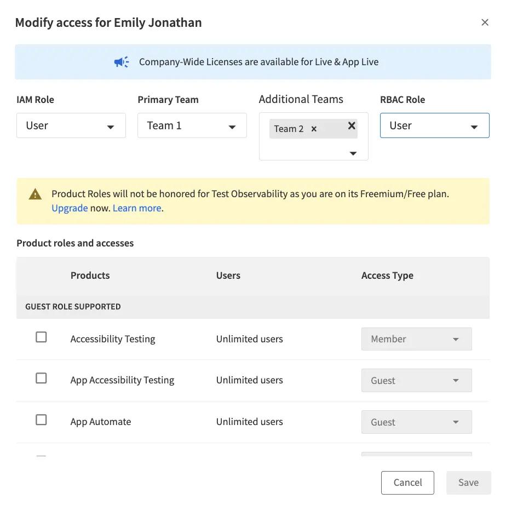Close the Modify access dialog
The width and height of the screenshot is (506, 505).
[x=485, y=22]
